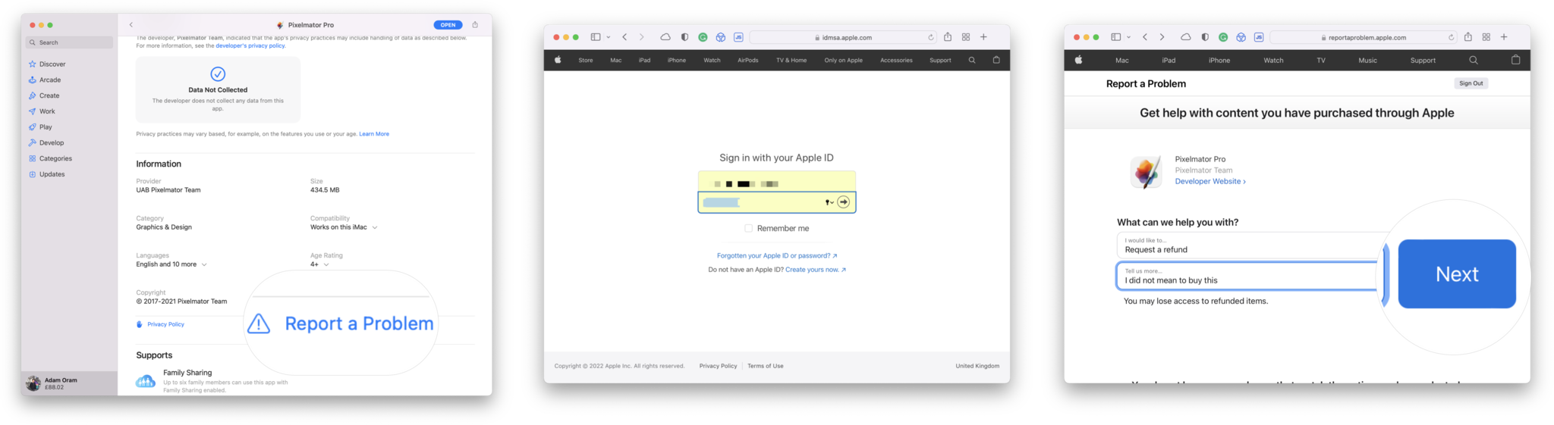Open AirPods in the sign-in page nav
Viewport: 1554px width, 425px height.
coord(748,60)
